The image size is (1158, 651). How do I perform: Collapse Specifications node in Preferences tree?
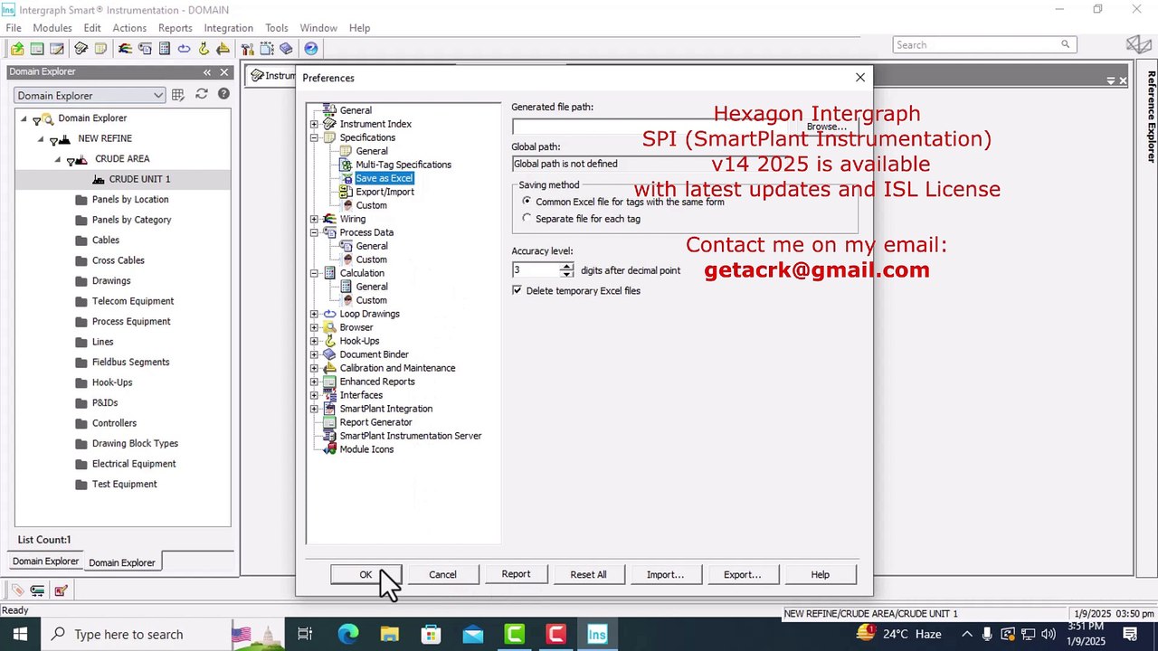click(x=314, y=137)
